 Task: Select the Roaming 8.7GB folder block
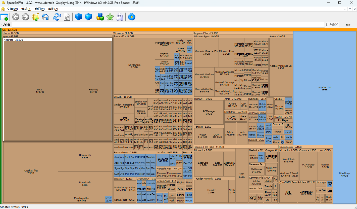93,91
